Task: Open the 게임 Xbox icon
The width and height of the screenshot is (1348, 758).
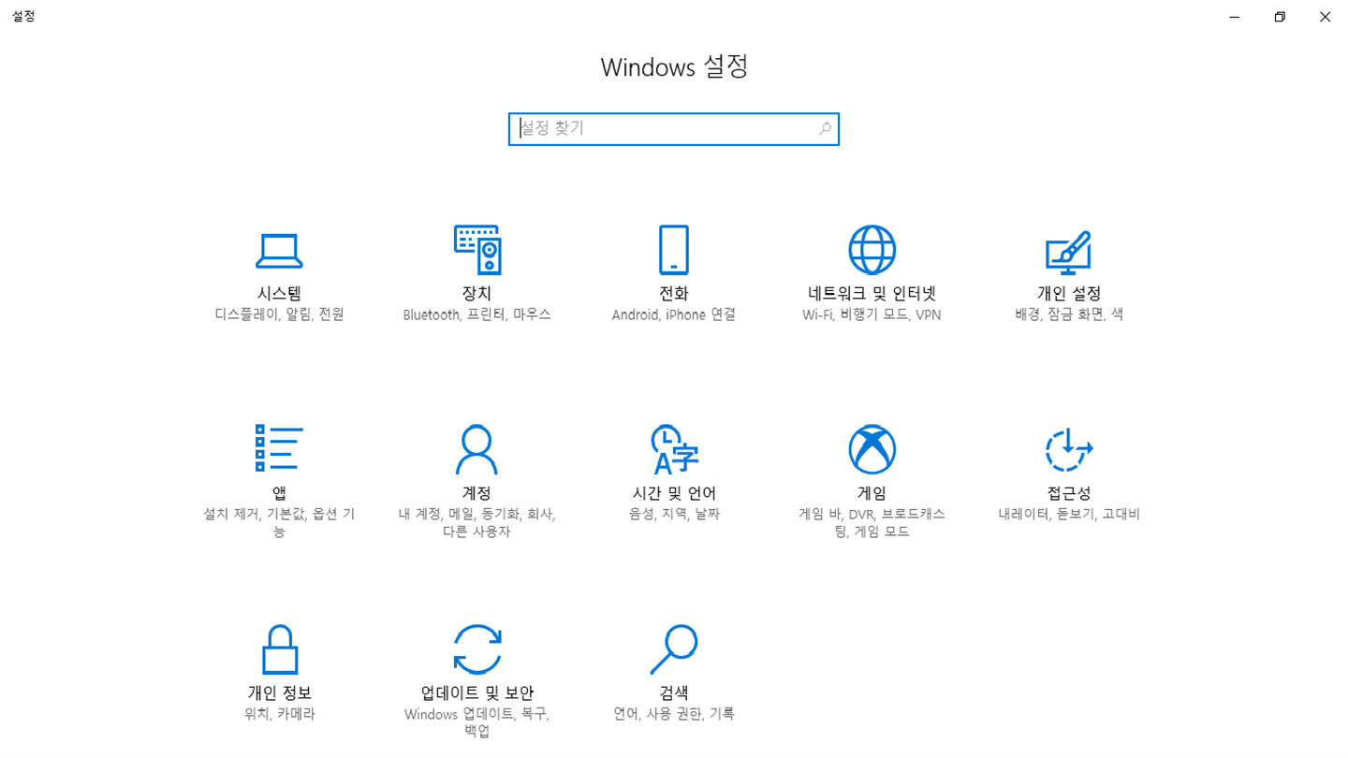Action: coord(872,449)
